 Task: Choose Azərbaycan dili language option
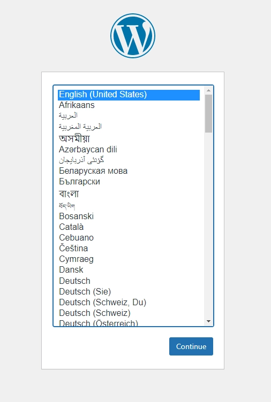coord(129,150)
